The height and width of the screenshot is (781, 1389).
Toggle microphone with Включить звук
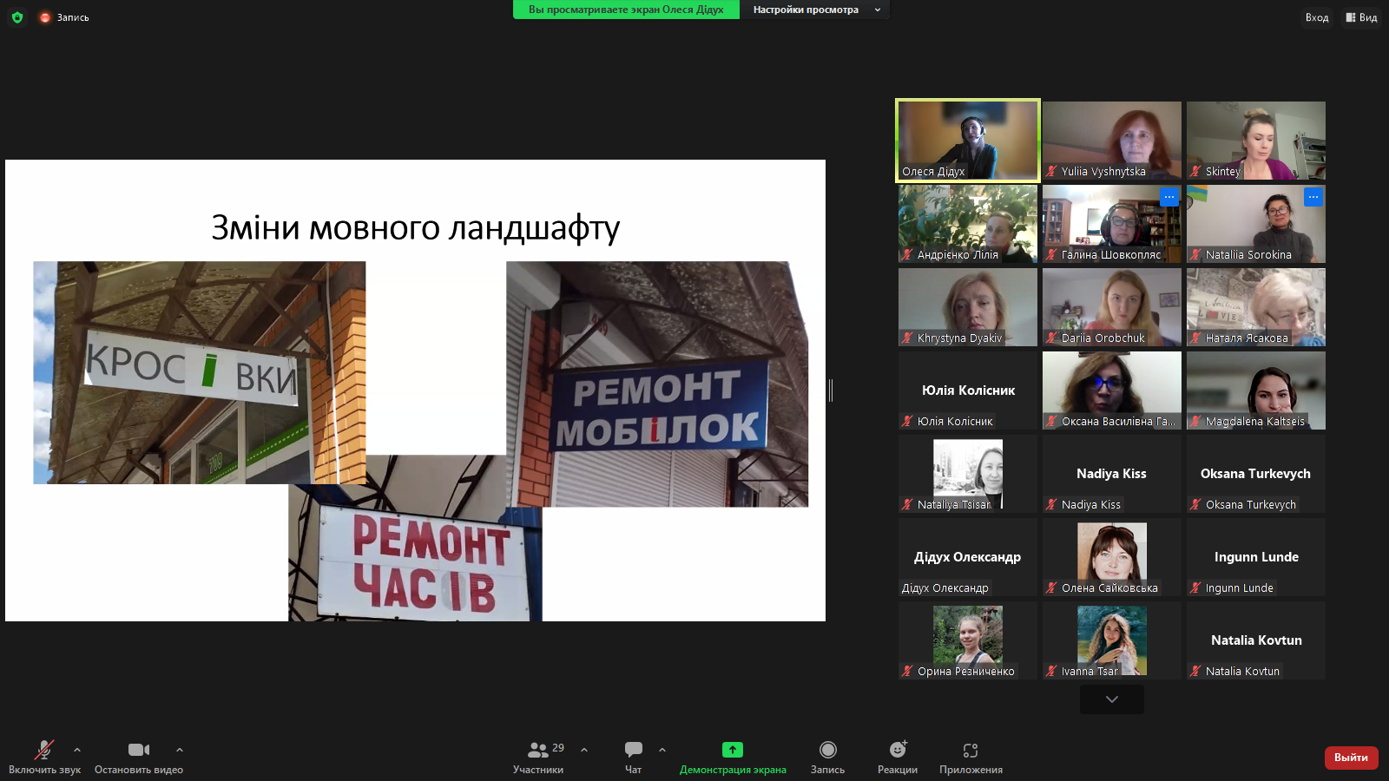coord(44,757)
